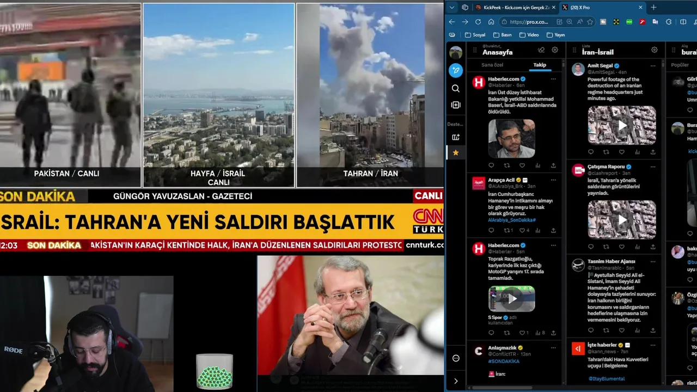Click the compose new post button
The height and width of the screenshot is (392, 697).
(x=456, y=70)
